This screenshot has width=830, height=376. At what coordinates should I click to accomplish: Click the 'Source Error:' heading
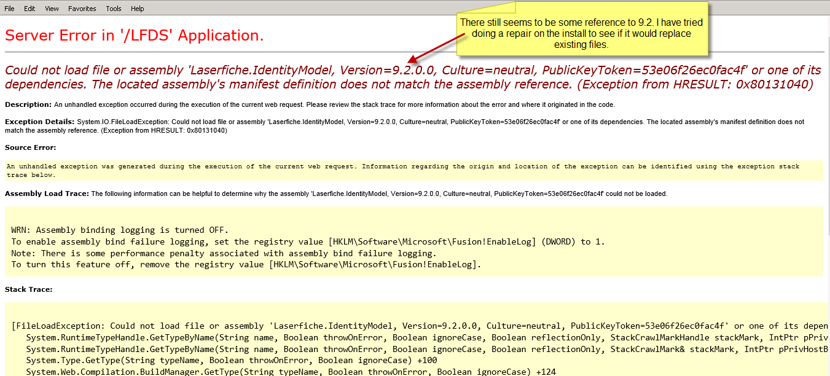coord(30,147)
